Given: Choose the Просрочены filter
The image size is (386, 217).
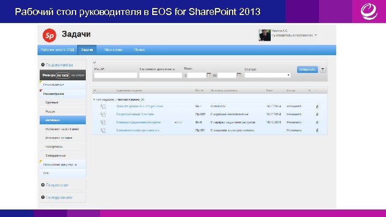Looking at the screenshot, I should pos(63,147).
